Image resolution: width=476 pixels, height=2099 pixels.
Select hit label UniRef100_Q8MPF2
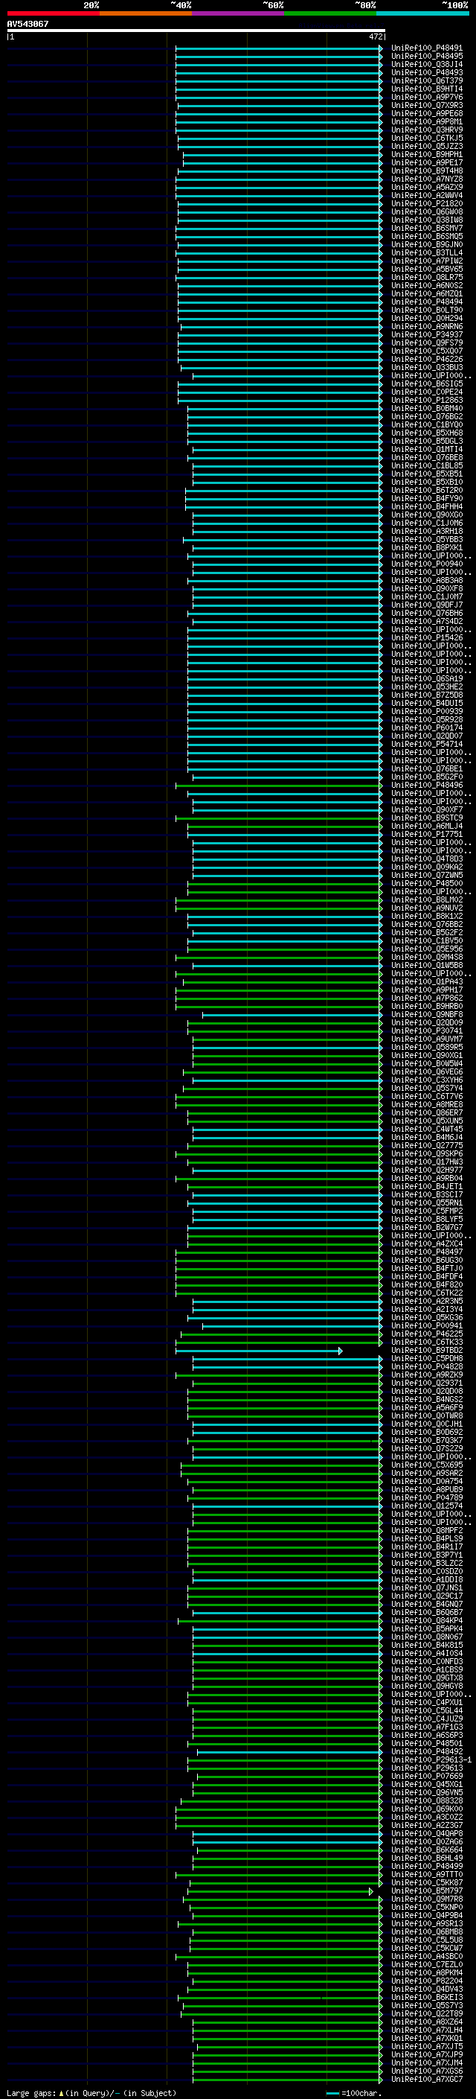coord(427,1529)
